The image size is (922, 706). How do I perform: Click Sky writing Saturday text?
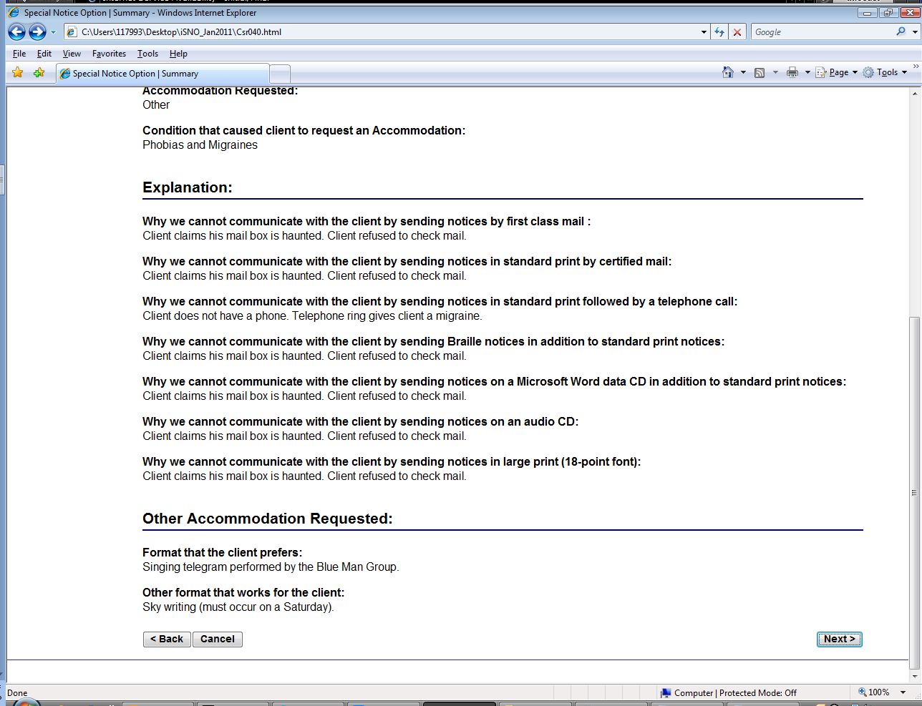click(238, 607)
